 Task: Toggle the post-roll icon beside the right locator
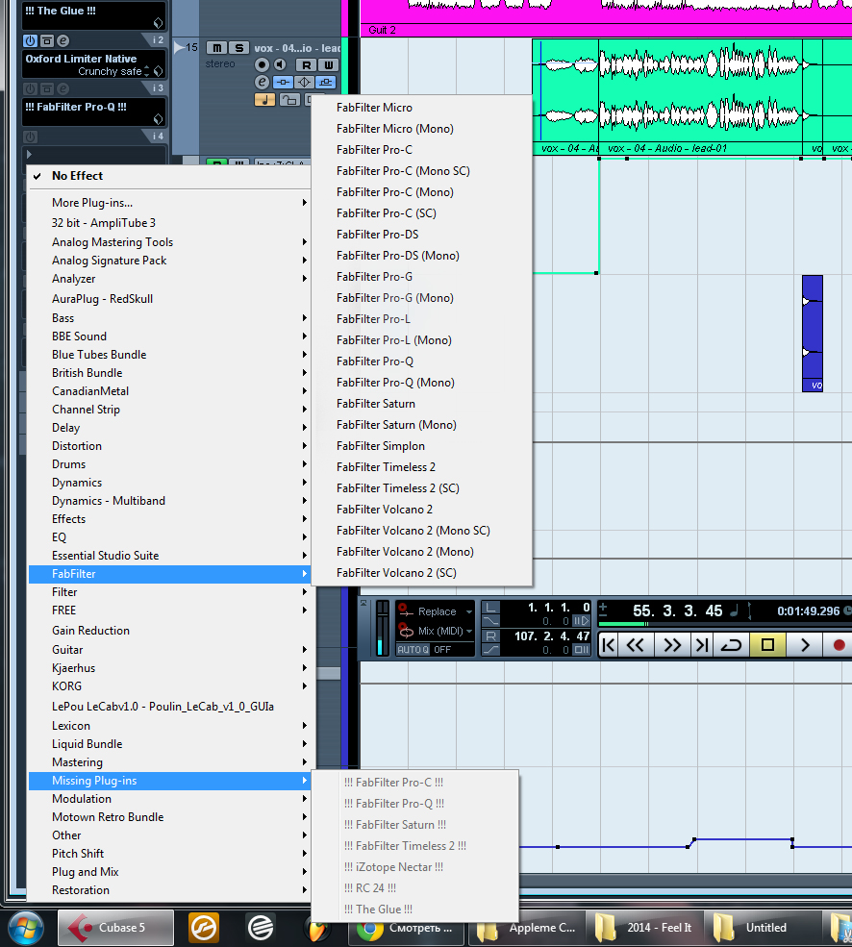[581, 650]
